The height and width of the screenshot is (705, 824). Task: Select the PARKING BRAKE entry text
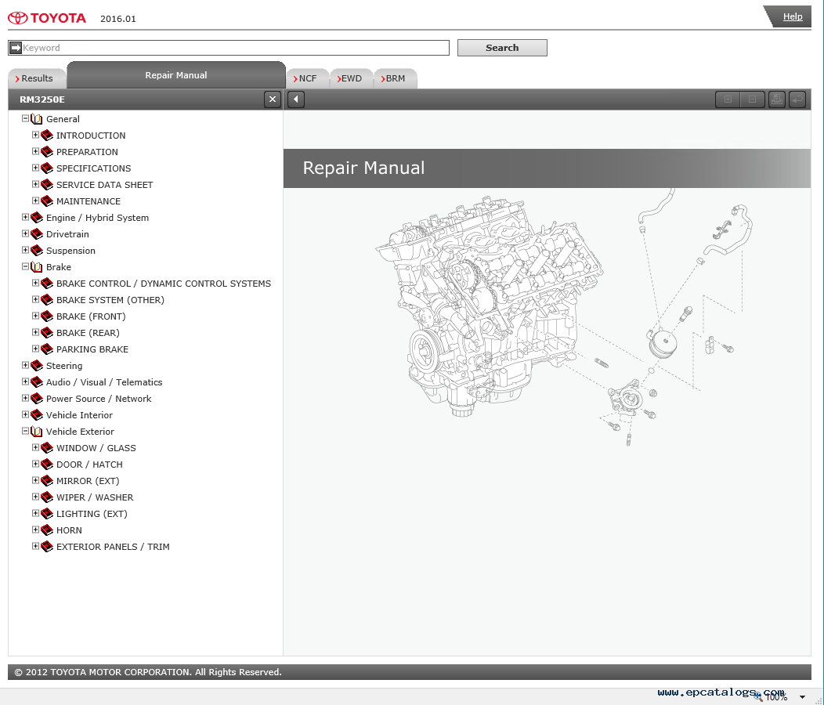(92, 349)
